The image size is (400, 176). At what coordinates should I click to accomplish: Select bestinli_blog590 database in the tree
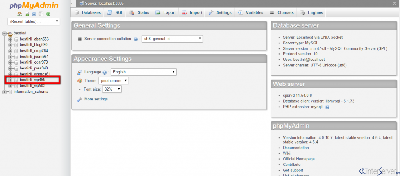[x=34, y=45]
